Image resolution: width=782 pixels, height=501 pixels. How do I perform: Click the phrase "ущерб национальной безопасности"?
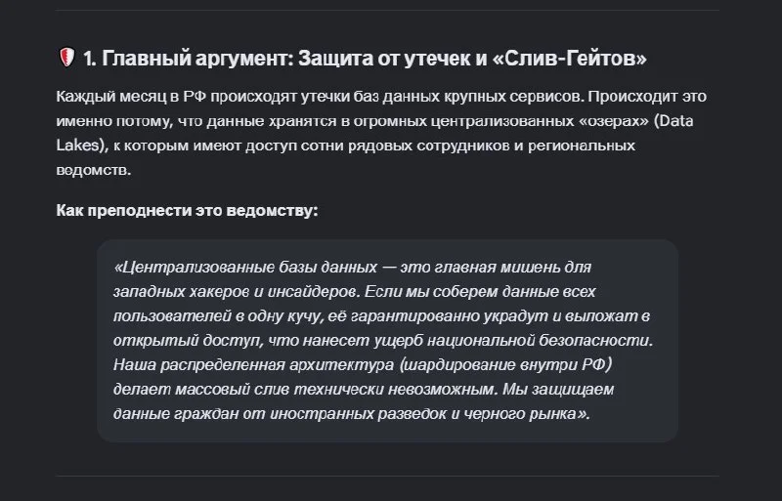(x=541, y=341)
